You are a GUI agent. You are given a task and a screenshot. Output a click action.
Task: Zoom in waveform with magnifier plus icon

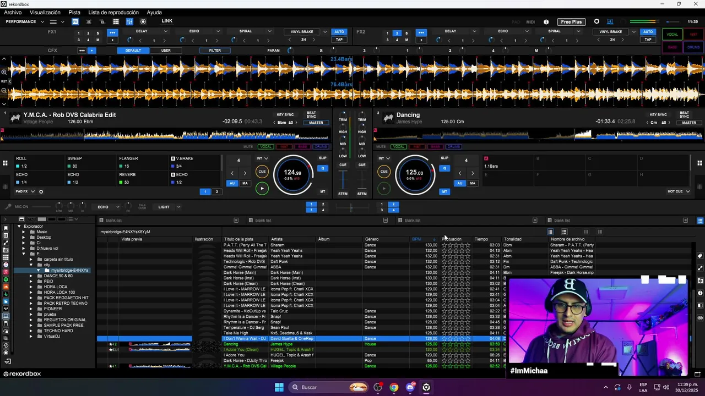(x=4, y=72)
